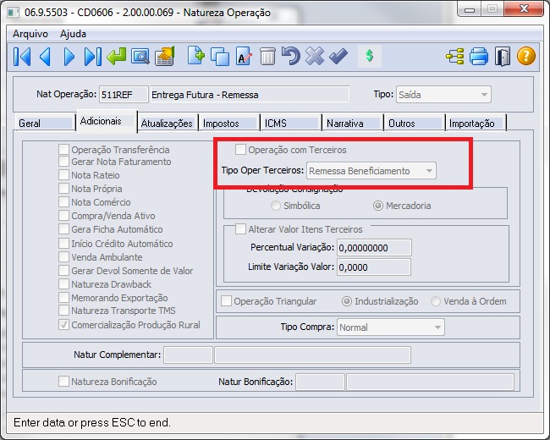Enable Gera Ficha Automático
The image size is (550, 440).
[63, 228]
